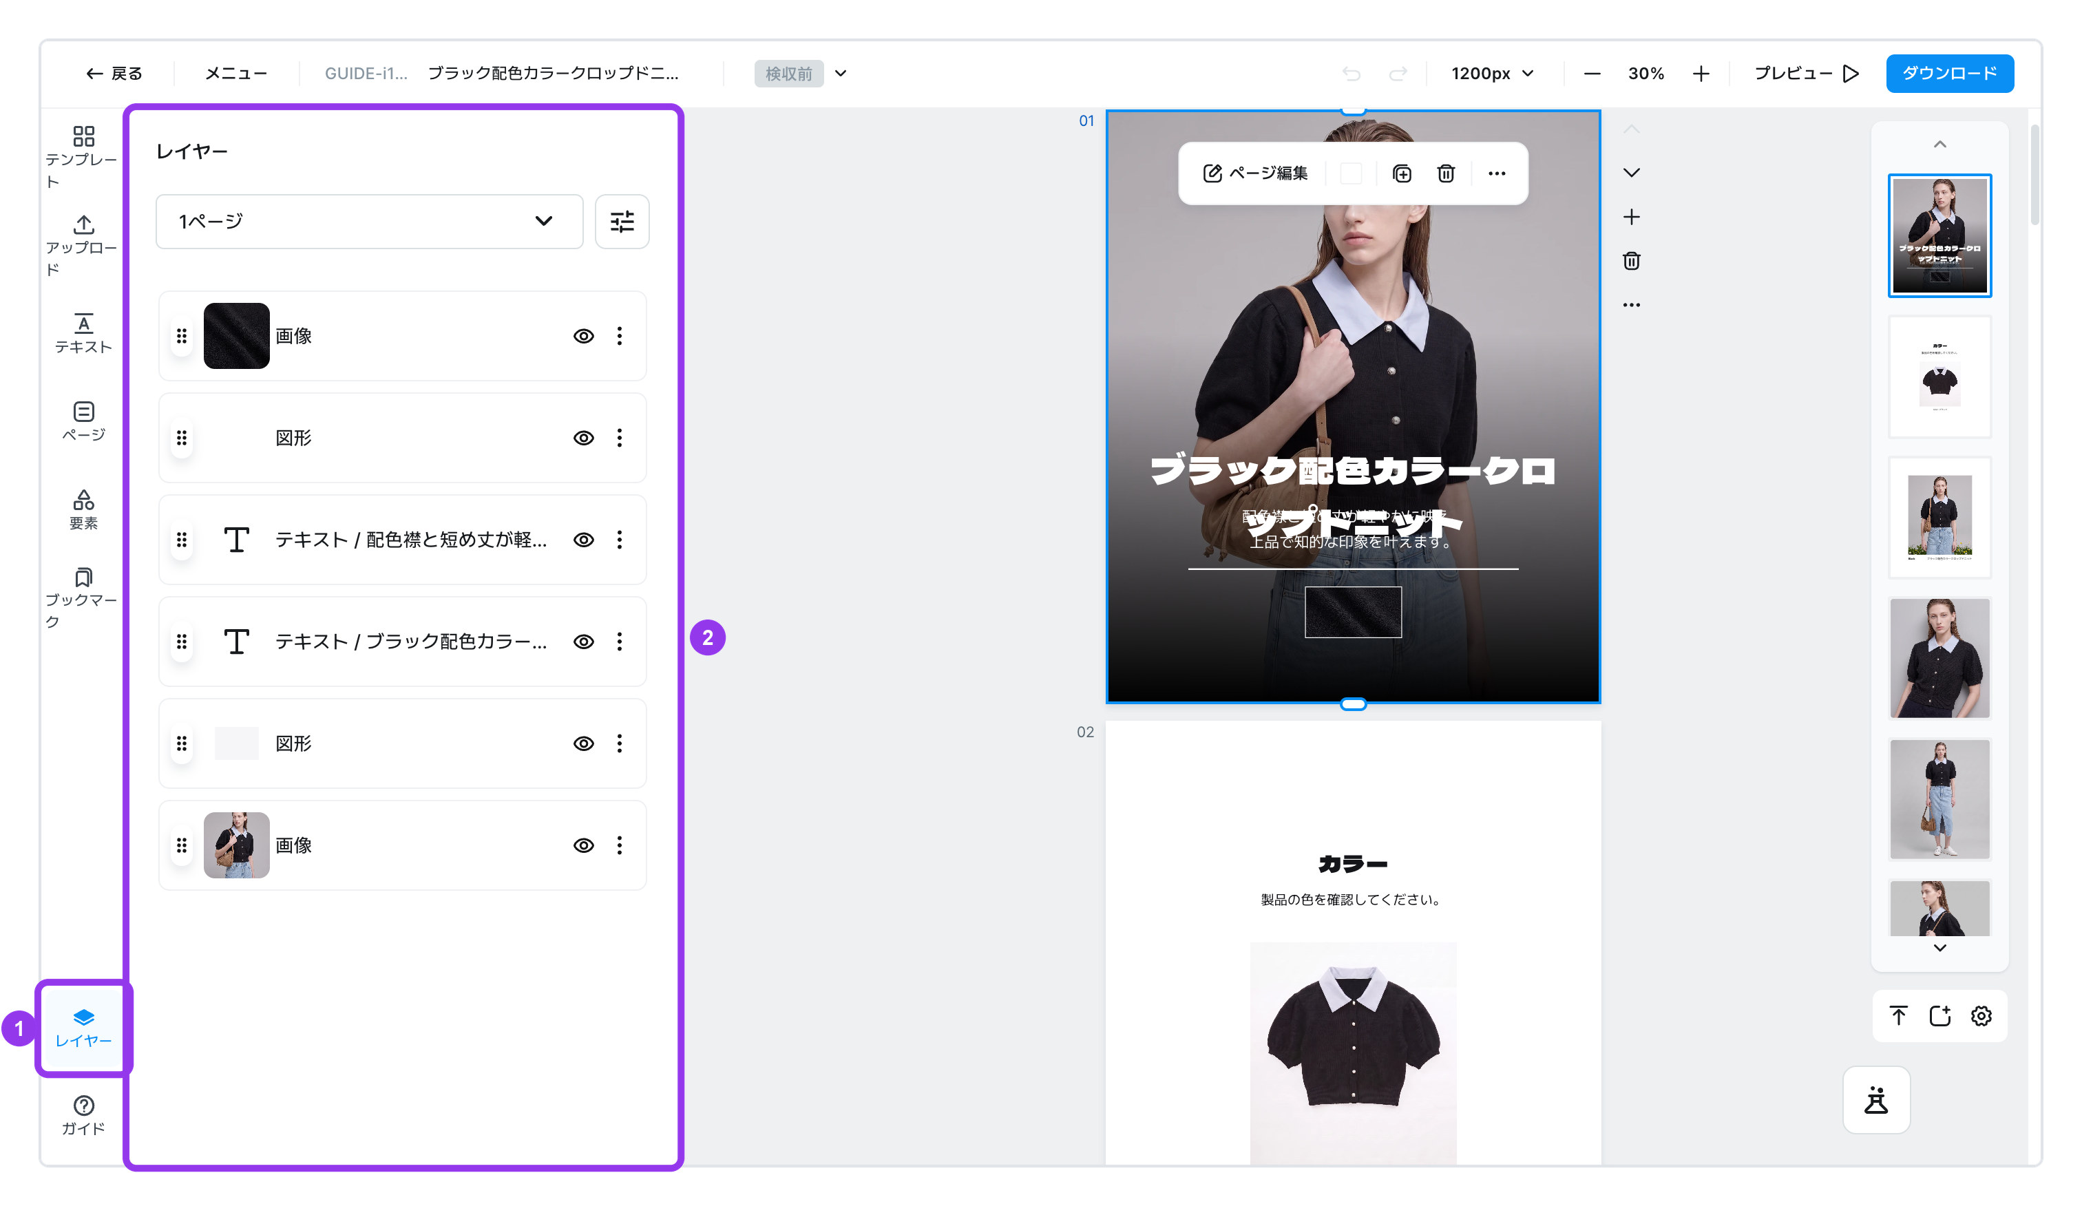Add a page with the canvas-side plus icon

pyautogui.click(x=1631, y=218)
